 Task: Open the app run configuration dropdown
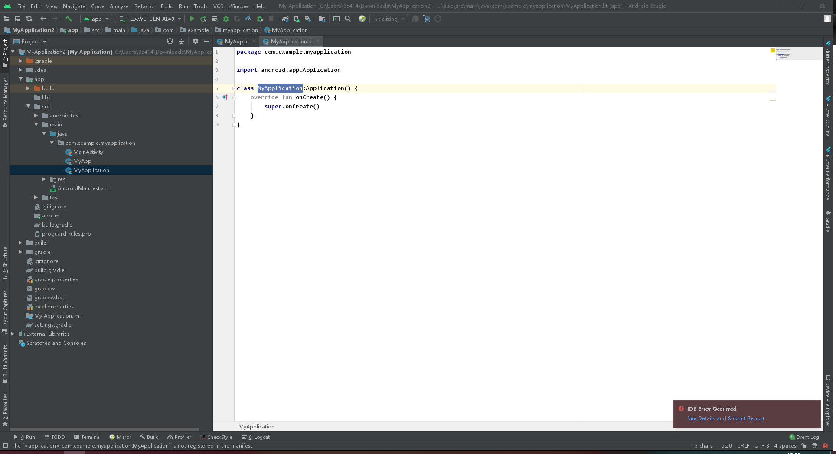(x=96, y=19)
